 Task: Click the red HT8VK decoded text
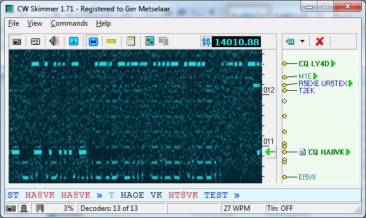pos(183,195)
